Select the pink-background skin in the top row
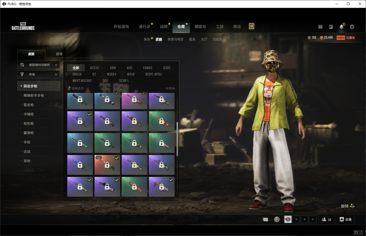This screenshot has height=236, width=366. coord(135,101)
